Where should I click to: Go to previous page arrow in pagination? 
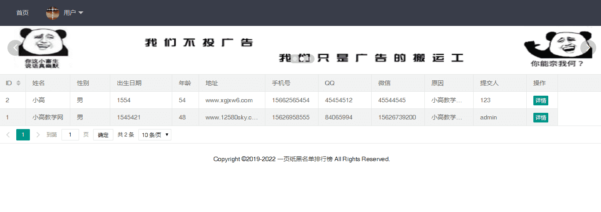tap(8, 135)
